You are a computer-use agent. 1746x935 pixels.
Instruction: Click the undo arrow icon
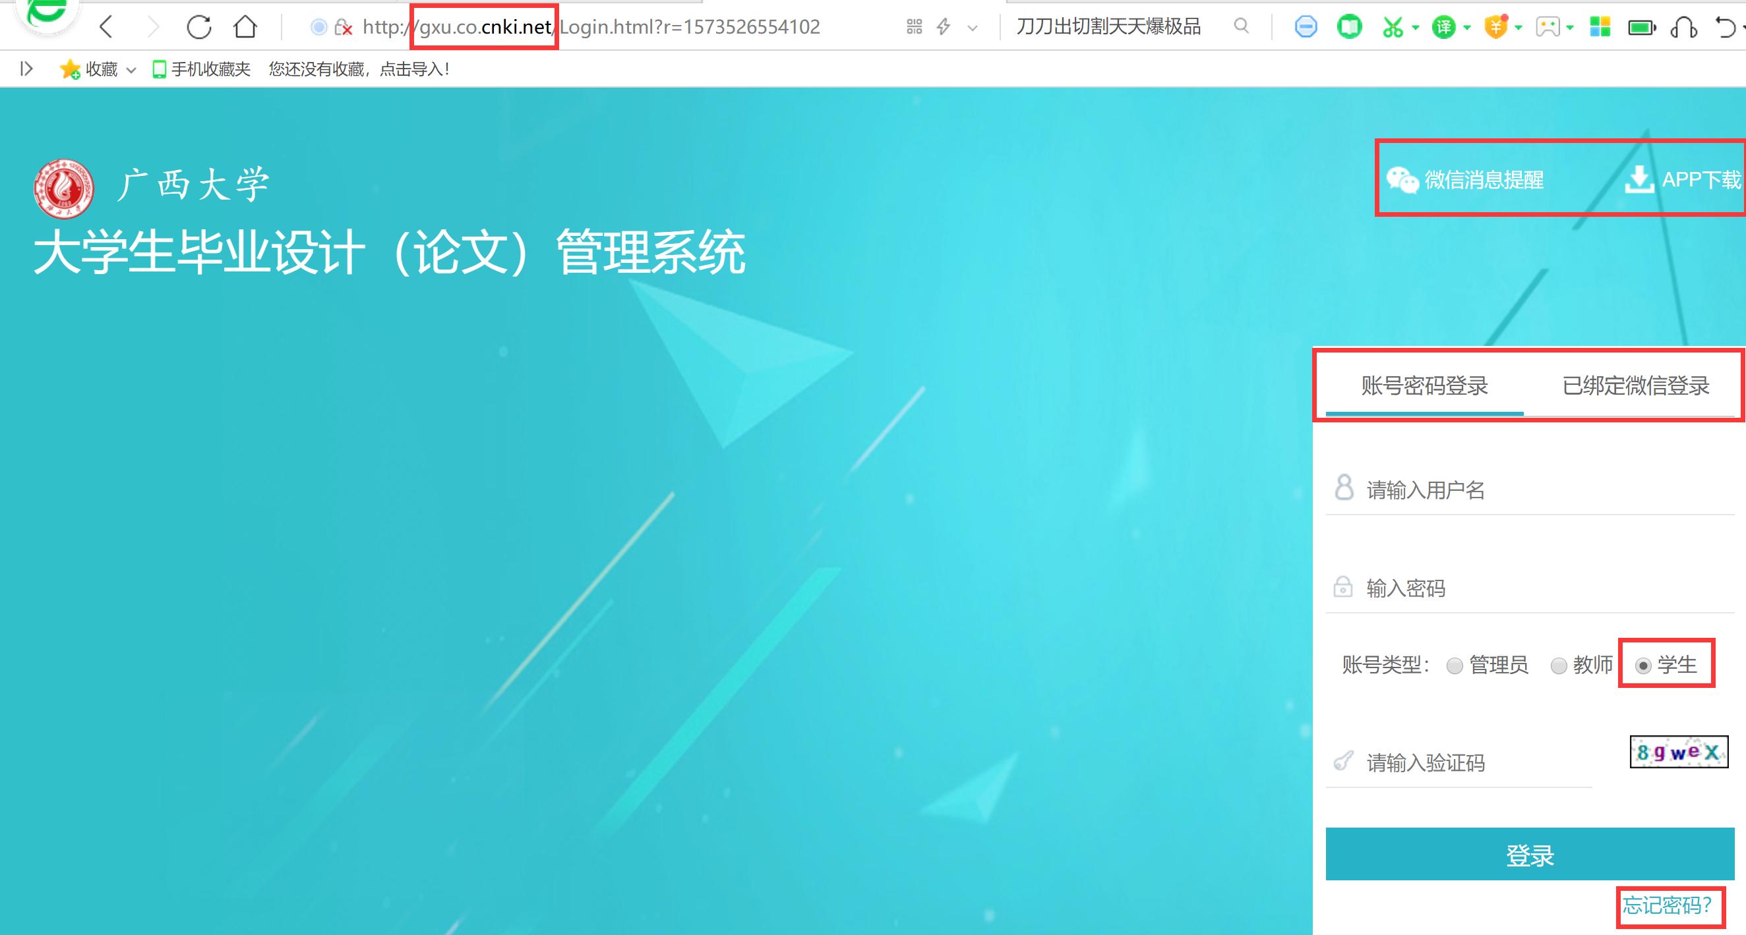[1725, 27]
